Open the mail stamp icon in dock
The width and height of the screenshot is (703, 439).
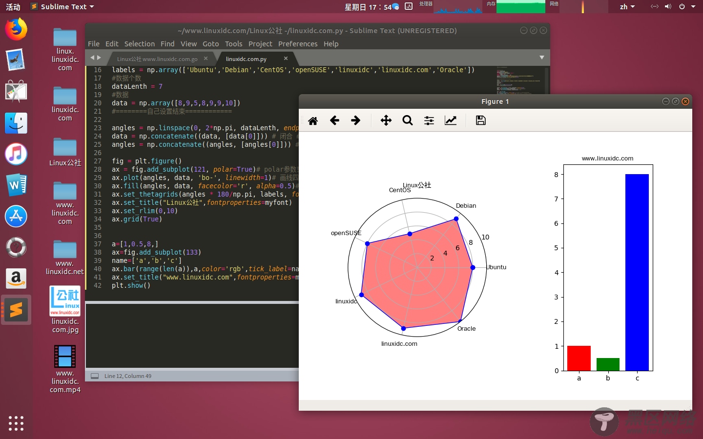click(x=16, y=60)
